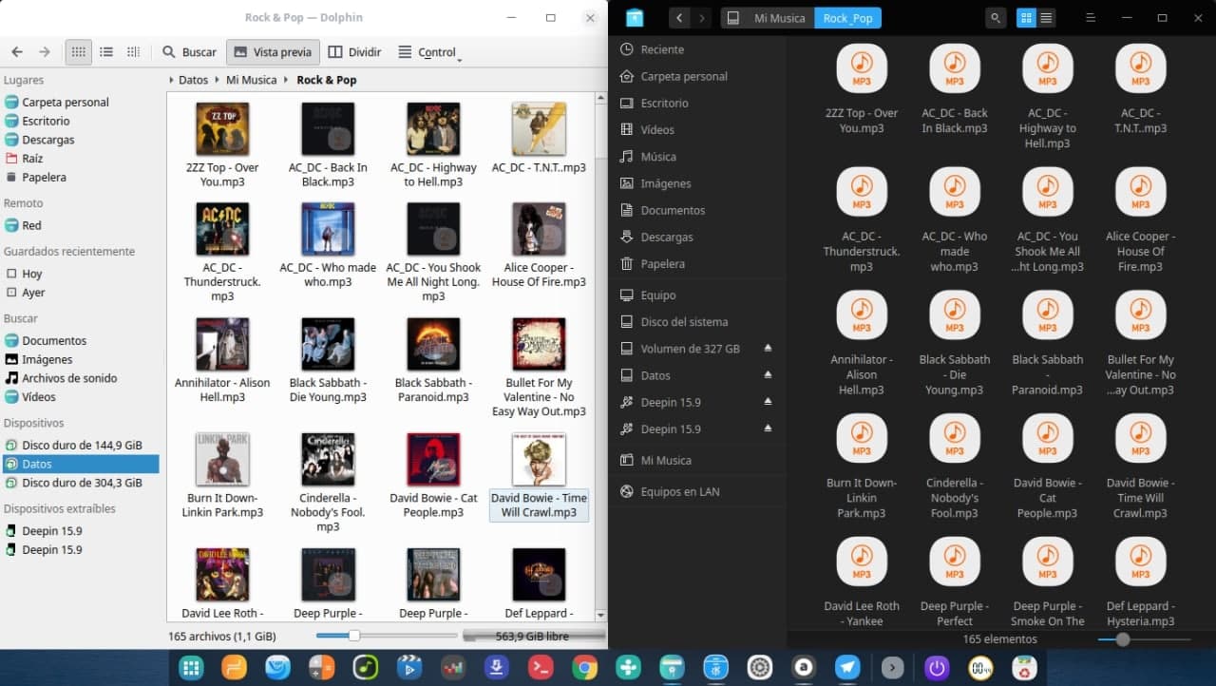Switch Deepin file manager to list view
Screen dimensions: 1216x686
click(1047, 18)
